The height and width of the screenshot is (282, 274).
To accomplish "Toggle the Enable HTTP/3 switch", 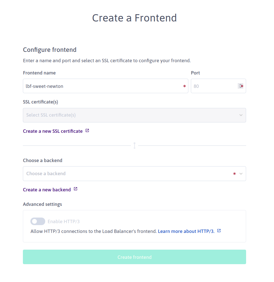I will [38, 221].
